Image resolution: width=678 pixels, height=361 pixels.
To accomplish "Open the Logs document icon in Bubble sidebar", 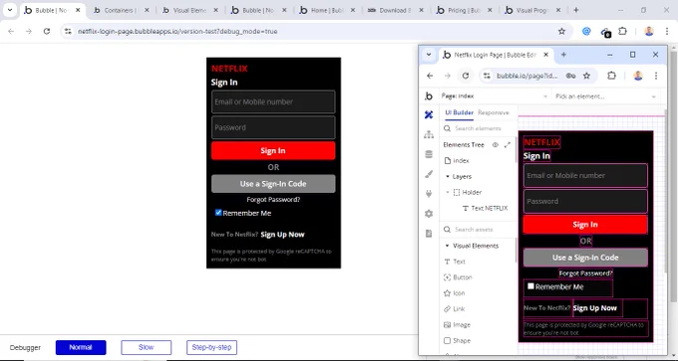I will click(429, 234).
